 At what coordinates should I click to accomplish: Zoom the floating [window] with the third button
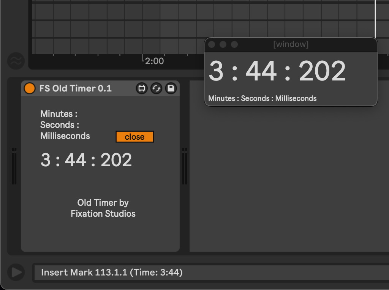click(234, 44)
